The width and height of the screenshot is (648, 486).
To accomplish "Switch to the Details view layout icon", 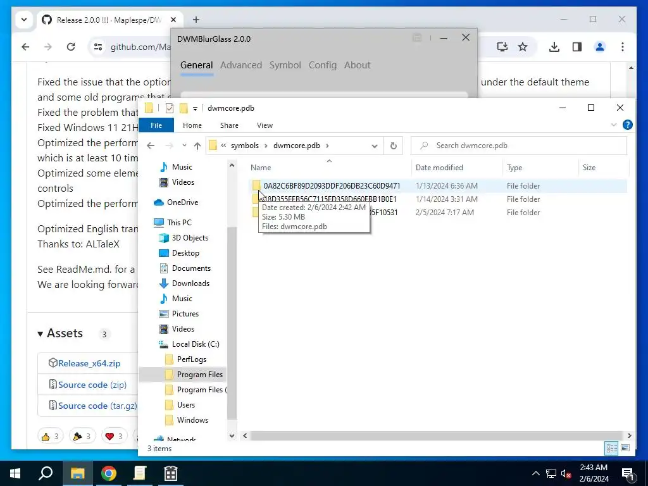I will tap(611, 449).
